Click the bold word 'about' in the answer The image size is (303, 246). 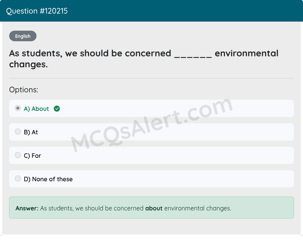pyautogui.click(x=154, y=208)
